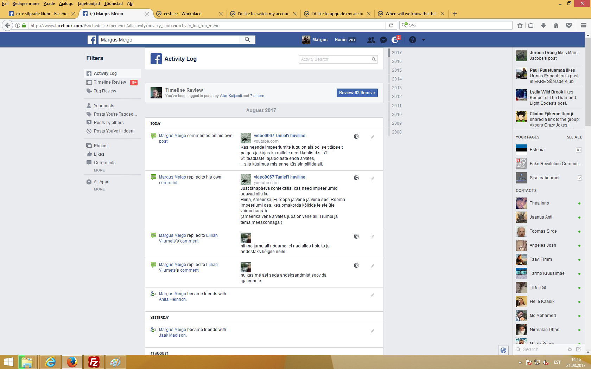Click the Activity Search magnifier icon
Viewport: 591px width, 369px height.
374,59
